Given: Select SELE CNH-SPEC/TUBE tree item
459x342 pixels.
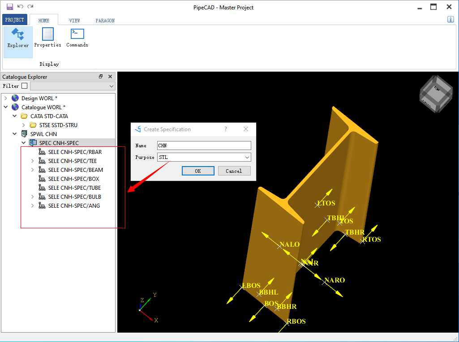Looking at the screenshot, I should (74, 188).
